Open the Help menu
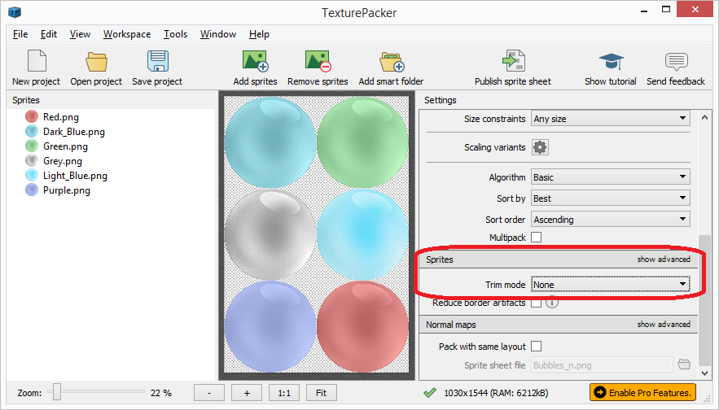Viewport: 719px width, 410px height. coord(259,34)
